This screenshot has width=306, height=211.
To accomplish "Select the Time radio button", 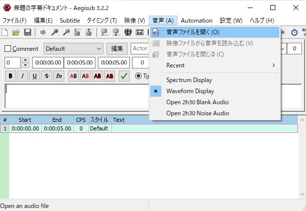I will (138, 76).
